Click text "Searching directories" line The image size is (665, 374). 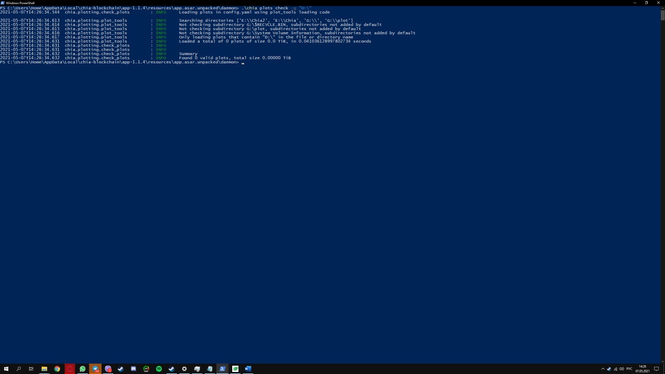pos(266,20)
